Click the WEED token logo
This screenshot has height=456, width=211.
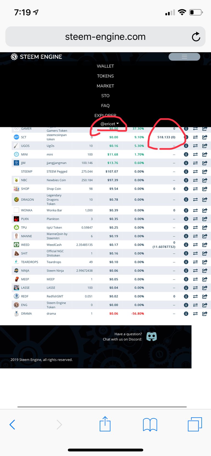16,245
